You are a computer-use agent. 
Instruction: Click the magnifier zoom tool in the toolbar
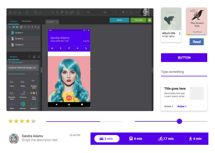pos(57,13)
